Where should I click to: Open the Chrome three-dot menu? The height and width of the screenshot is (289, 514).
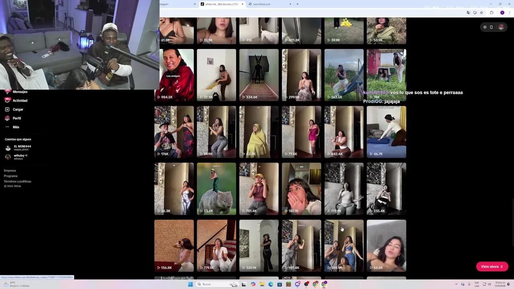pyautogui.click(x=510, y=13)
